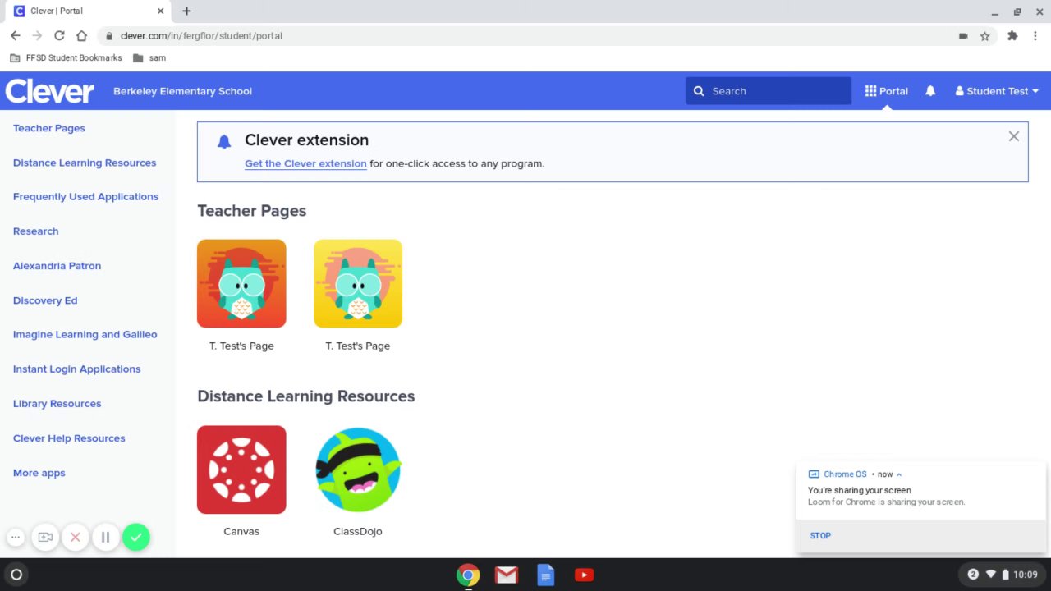
Task: Close the Clever Portal browser tab
Action: 160,11
